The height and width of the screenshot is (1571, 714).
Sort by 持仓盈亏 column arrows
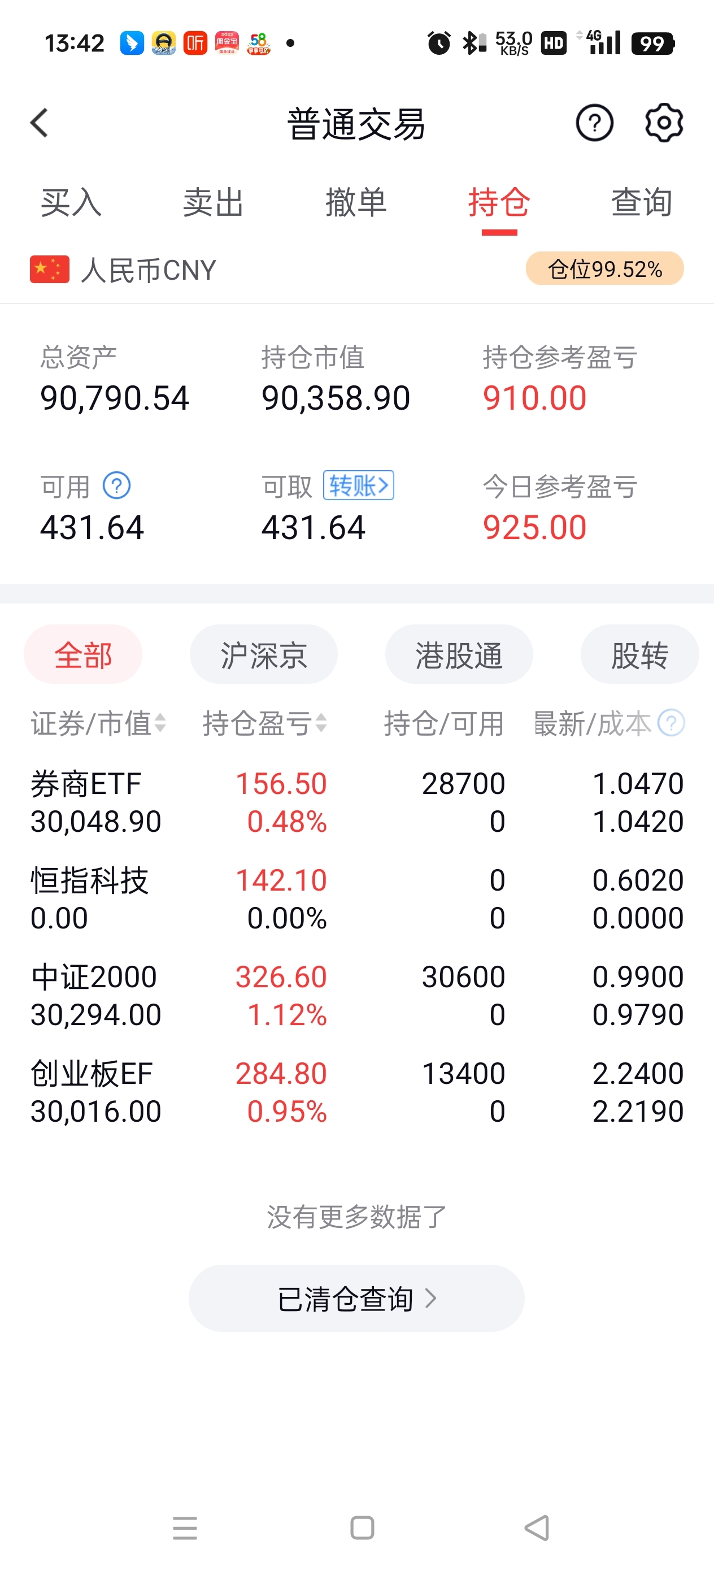(321, 723)
